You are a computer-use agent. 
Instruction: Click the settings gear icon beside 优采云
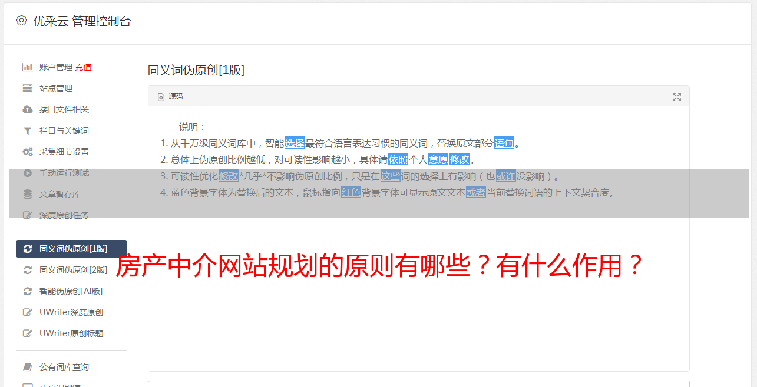22,21
